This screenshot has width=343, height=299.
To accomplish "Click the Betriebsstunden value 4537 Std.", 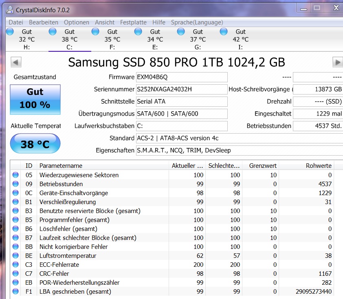I will click(x=318, y=126).
